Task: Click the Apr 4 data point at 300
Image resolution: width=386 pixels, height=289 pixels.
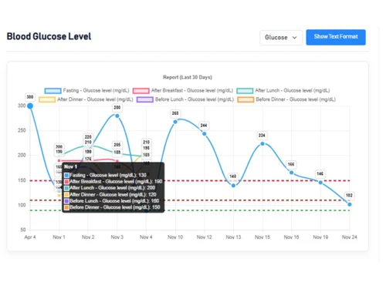Action: [x=30, y=106]
